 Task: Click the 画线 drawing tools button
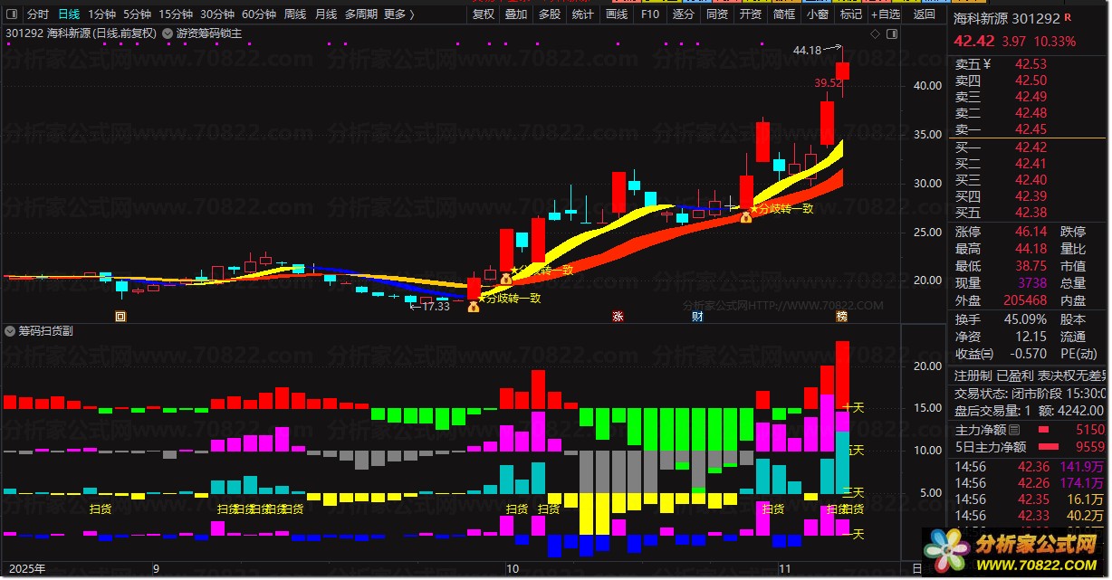617,14
